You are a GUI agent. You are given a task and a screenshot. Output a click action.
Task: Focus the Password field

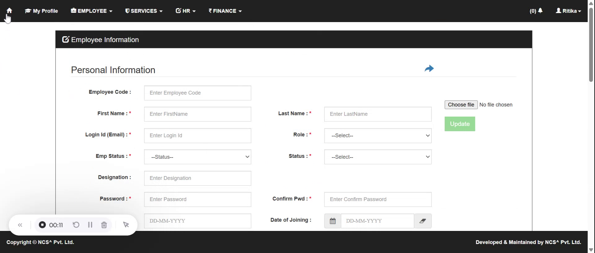(197, 199)
